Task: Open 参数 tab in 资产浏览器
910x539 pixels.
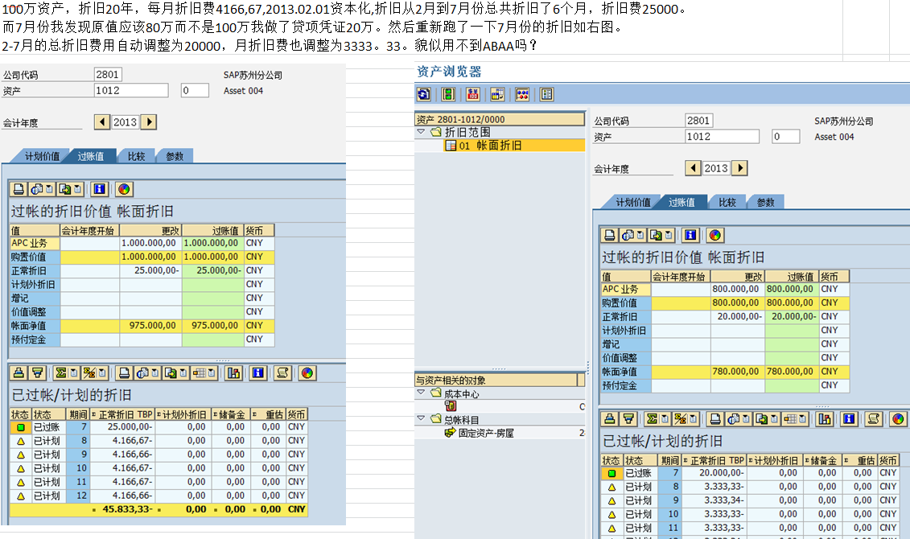Action: [x=765, y=202]
